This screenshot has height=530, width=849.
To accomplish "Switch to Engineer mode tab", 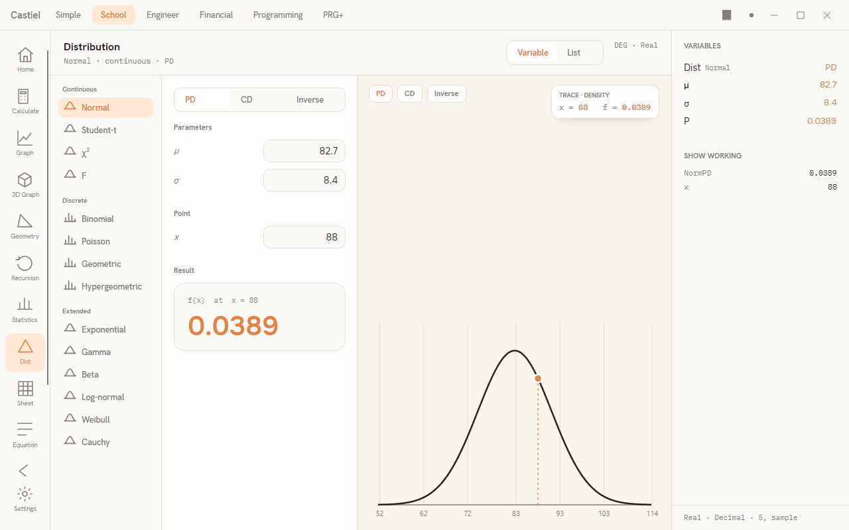I will click(x=163, y=15).
